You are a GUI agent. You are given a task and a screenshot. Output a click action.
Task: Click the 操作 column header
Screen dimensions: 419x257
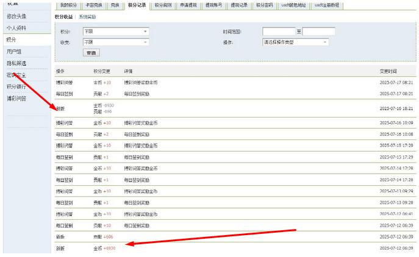[x=60, y=71]
